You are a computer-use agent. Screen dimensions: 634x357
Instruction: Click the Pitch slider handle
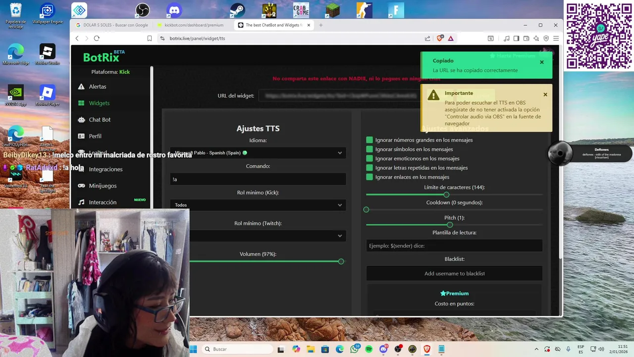(x=450, y=225)
